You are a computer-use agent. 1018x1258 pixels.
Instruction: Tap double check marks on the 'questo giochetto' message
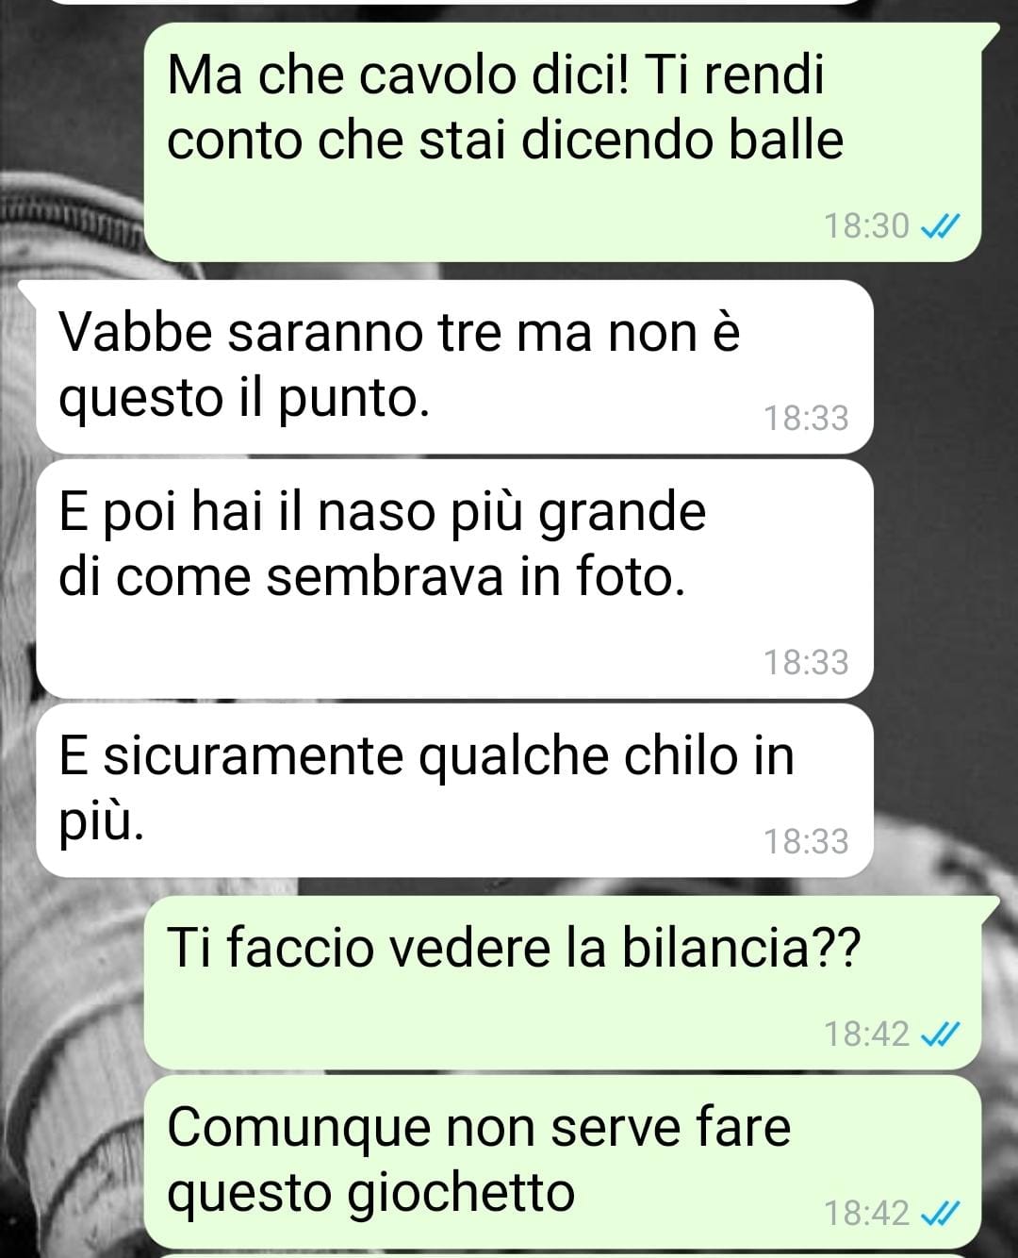pos(939,1213)
